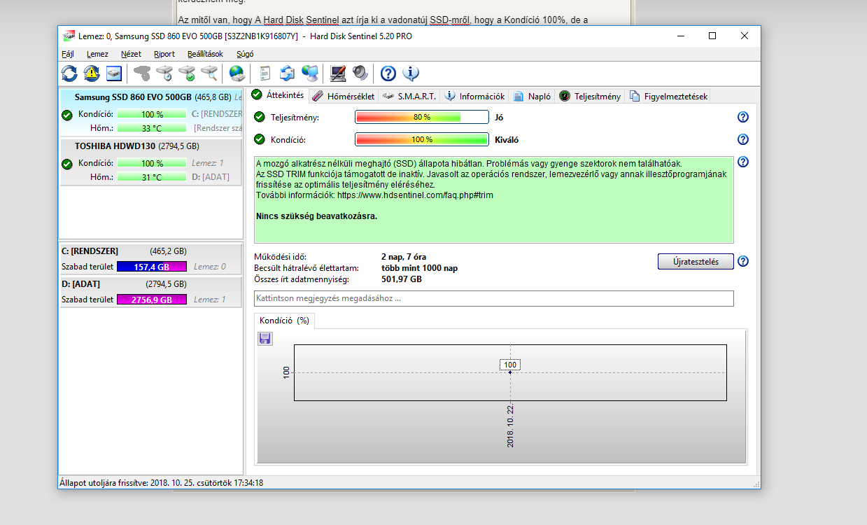Click the help icon next to status text box
Image resolution: width=867 pixels, height=525 pixels.
click(x=743, y=162)
